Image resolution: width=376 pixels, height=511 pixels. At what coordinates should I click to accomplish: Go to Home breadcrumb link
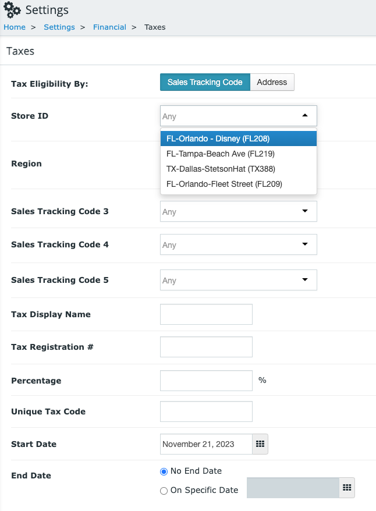coord(15,27)
